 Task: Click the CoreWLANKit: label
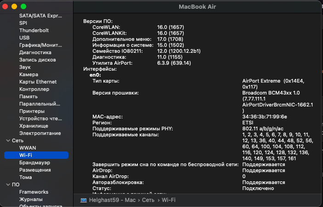(x=109, y=33)
